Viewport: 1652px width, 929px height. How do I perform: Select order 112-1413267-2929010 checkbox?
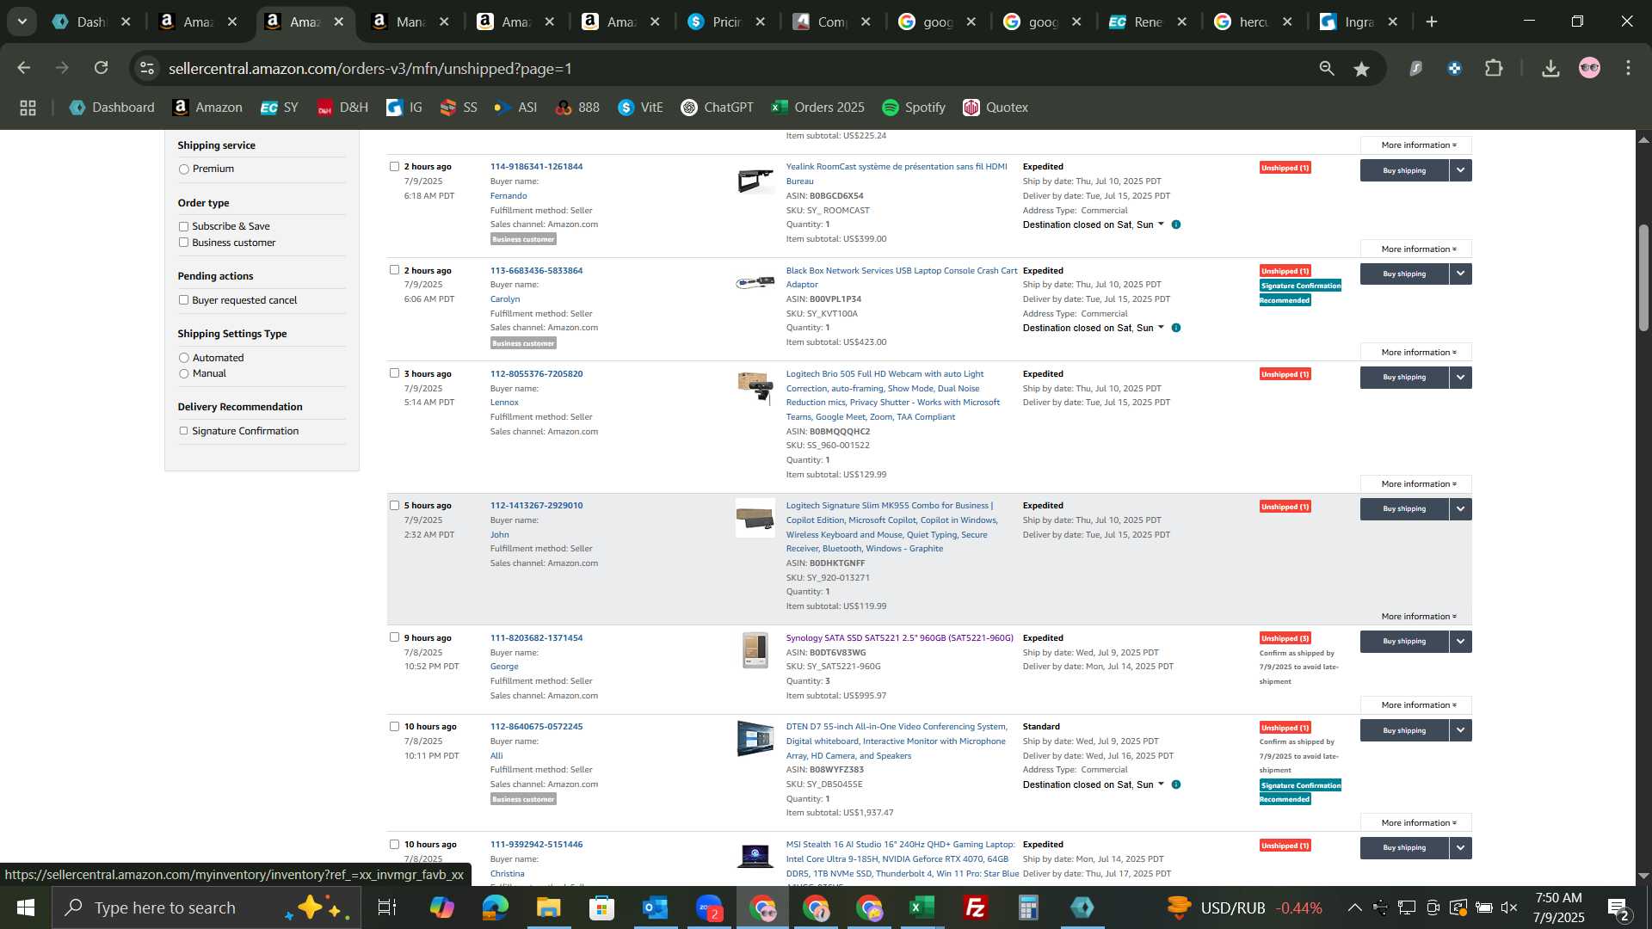(394, 506)
